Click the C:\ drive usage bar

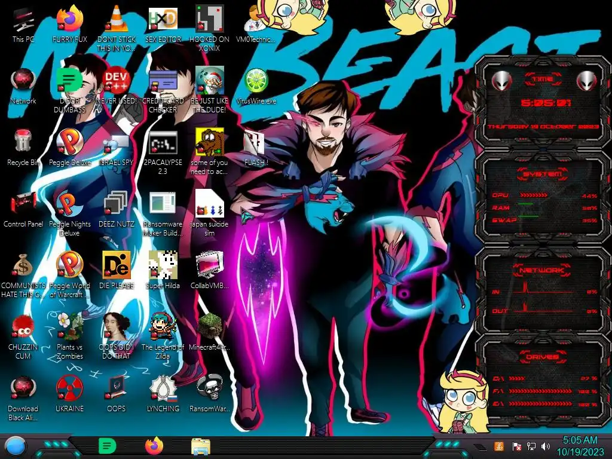517,378
